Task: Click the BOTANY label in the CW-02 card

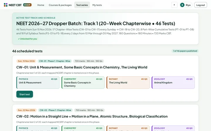Action: (113, 128)
